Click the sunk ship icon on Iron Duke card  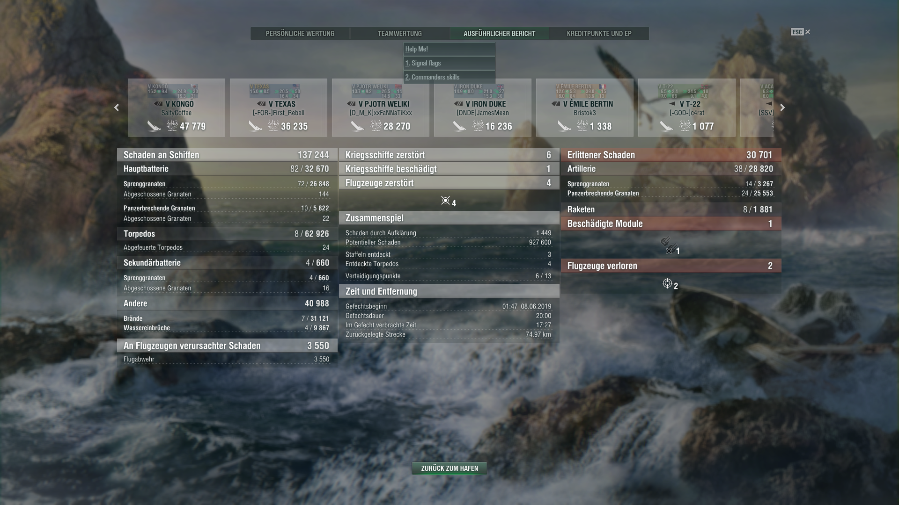pyautogui.click(x=459, y=126)
